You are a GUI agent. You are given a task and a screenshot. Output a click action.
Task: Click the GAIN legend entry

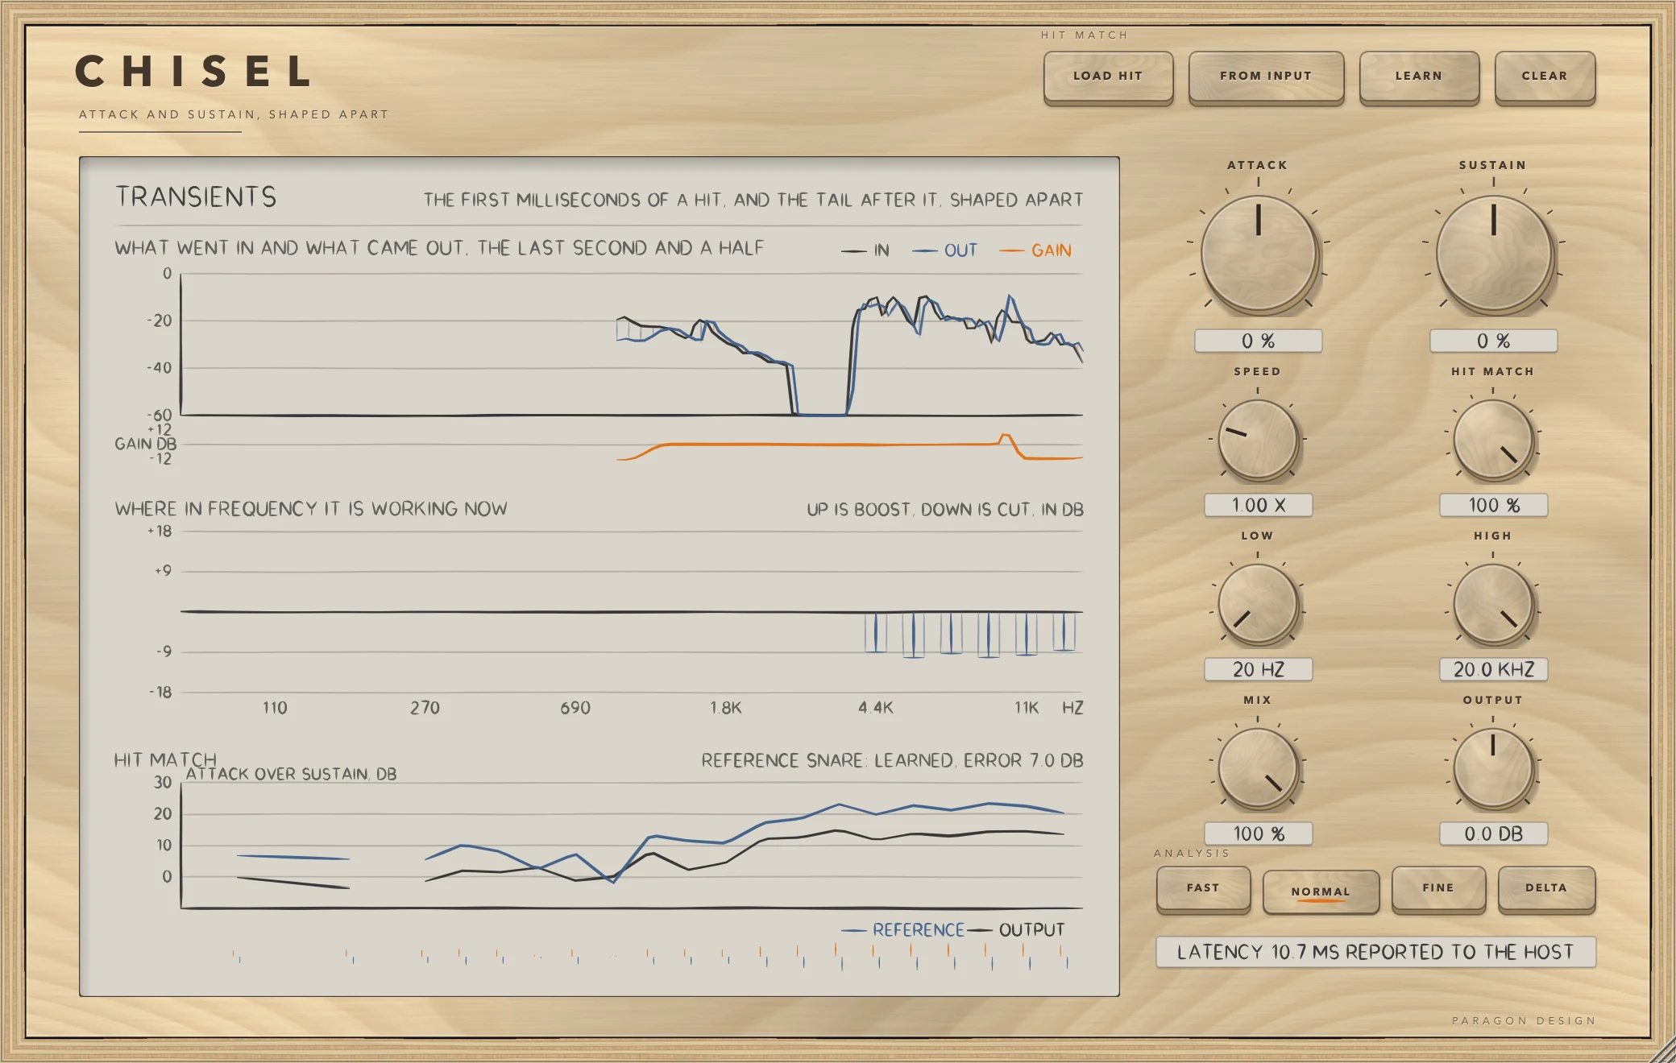pos(1035,251)
